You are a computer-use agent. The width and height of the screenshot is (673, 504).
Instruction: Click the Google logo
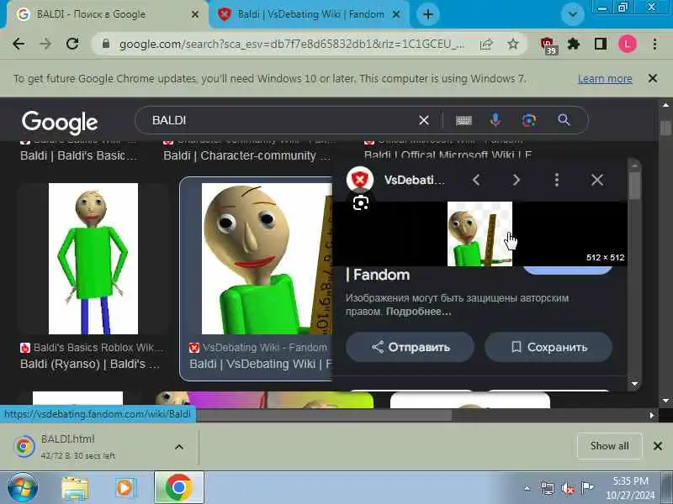(x=60, y=123)
